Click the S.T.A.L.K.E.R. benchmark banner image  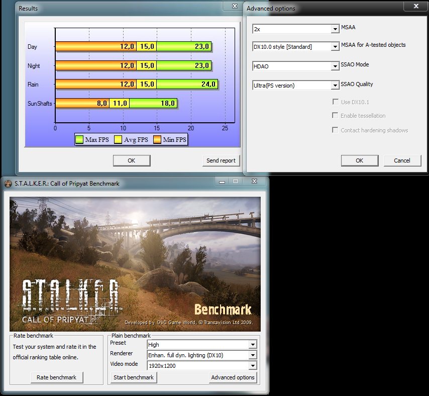tap(135, 264)
